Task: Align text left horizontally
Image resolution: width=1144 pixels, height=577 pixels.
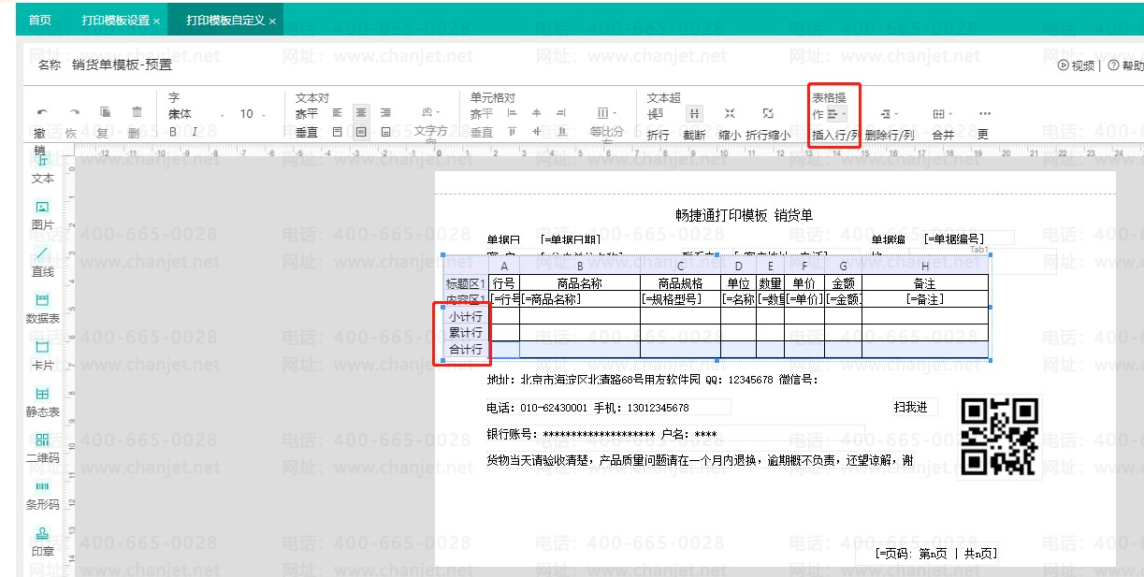Action: 338,113
